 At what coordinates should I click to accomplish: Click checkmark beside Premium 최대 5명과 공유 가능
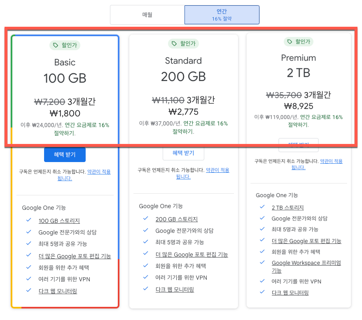point(262,229)
